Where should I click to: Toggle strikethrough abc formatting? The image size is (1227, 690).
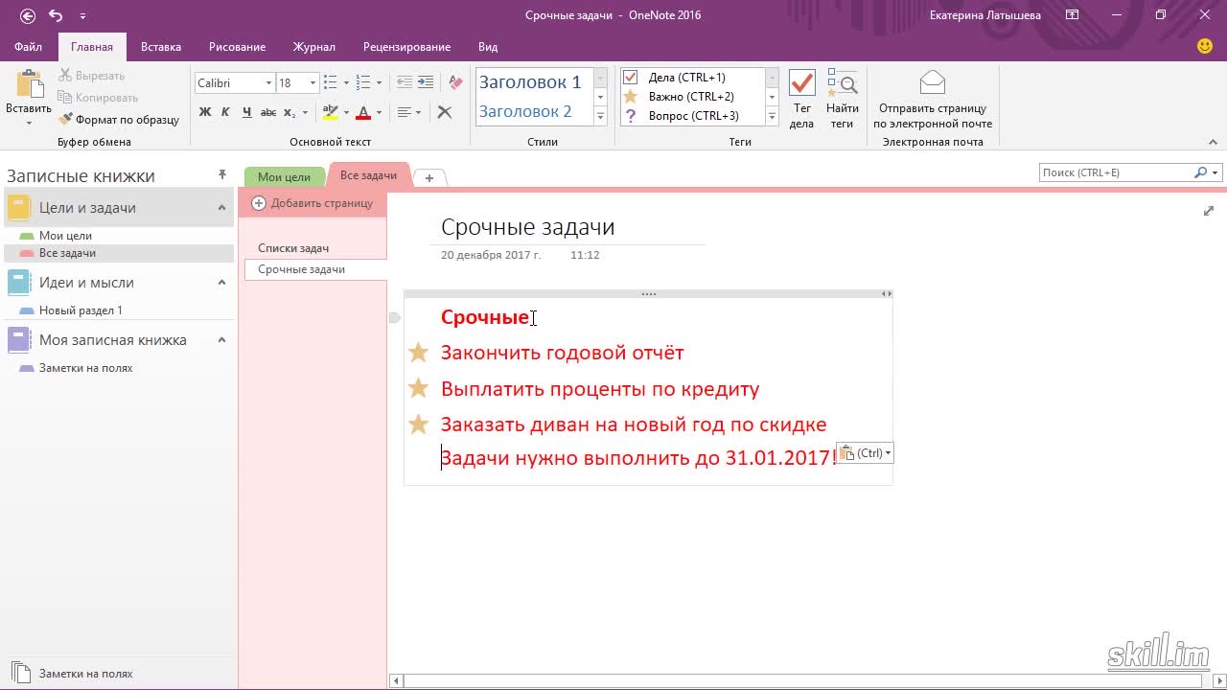[x=268, y=112]
